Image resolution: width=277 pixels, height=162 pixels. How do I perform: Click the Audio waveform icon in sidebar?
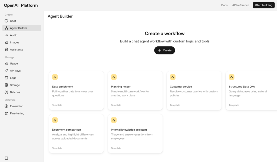6,35
